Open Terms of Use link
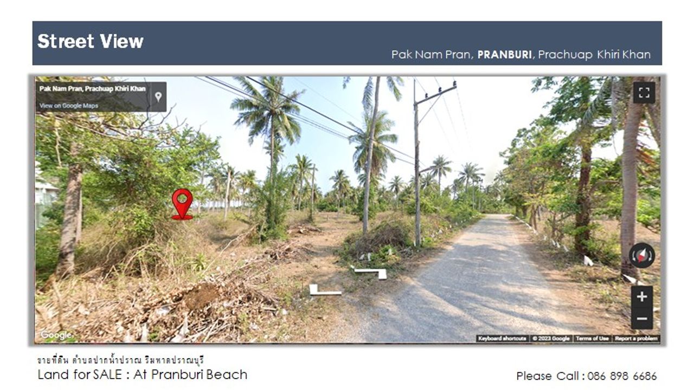This screenshot has width=694, height=390. [x=592, y=339]
